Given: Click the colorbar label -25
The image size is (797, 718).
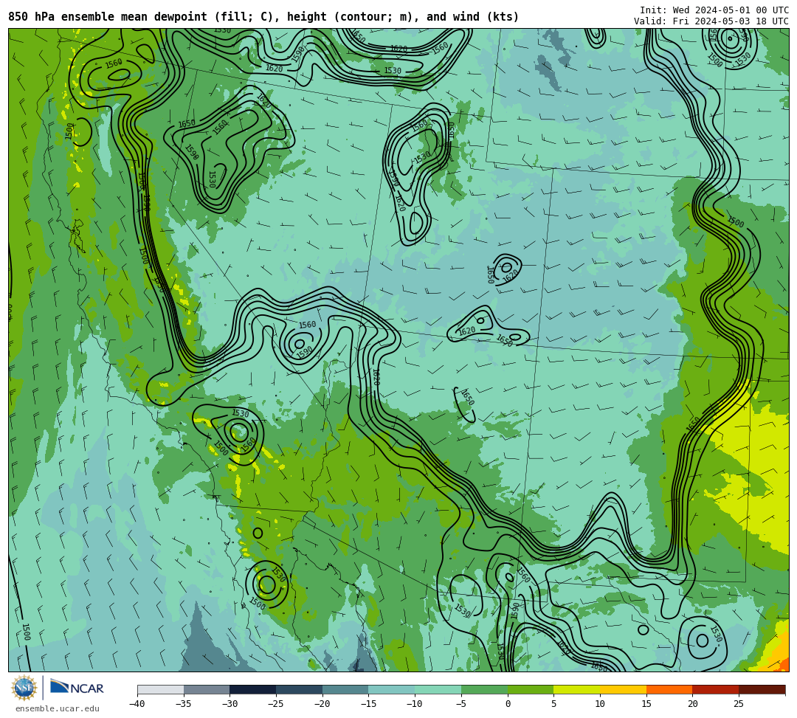Looking at the screenshot, I should click(x=276, y=704).
